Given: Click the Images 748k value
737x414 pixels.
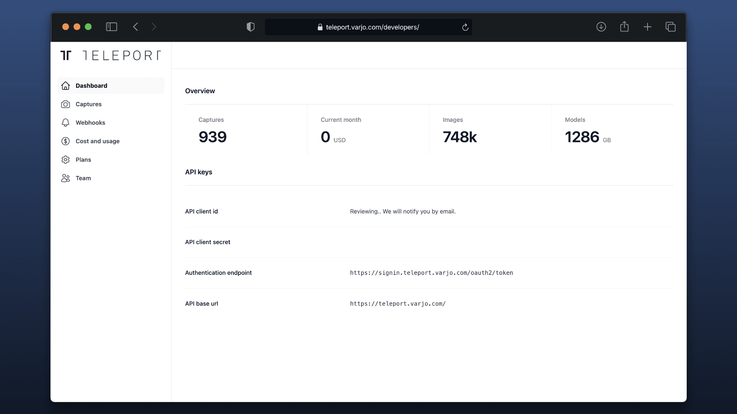Looking at the screenshot, I should coord(460,137).
